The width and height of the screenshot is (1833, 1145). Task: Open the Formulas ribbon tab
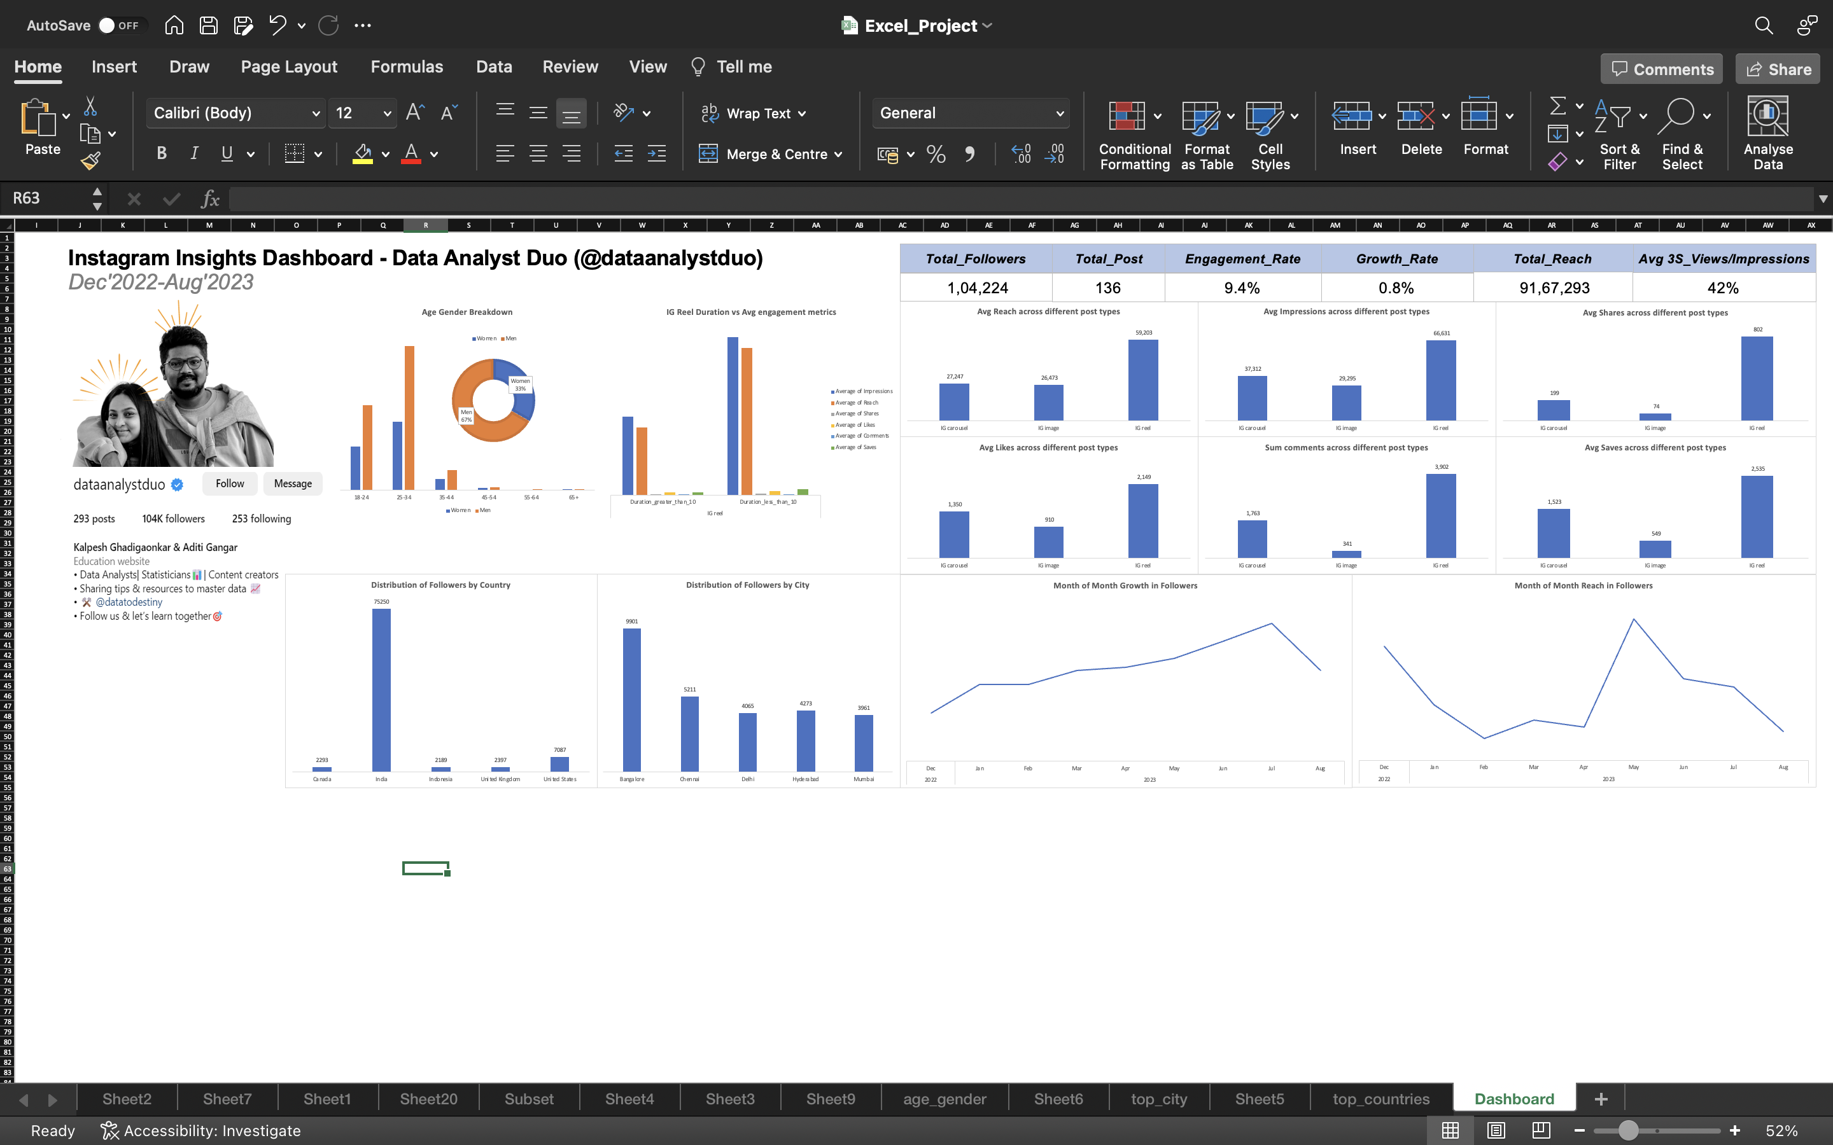407,67
